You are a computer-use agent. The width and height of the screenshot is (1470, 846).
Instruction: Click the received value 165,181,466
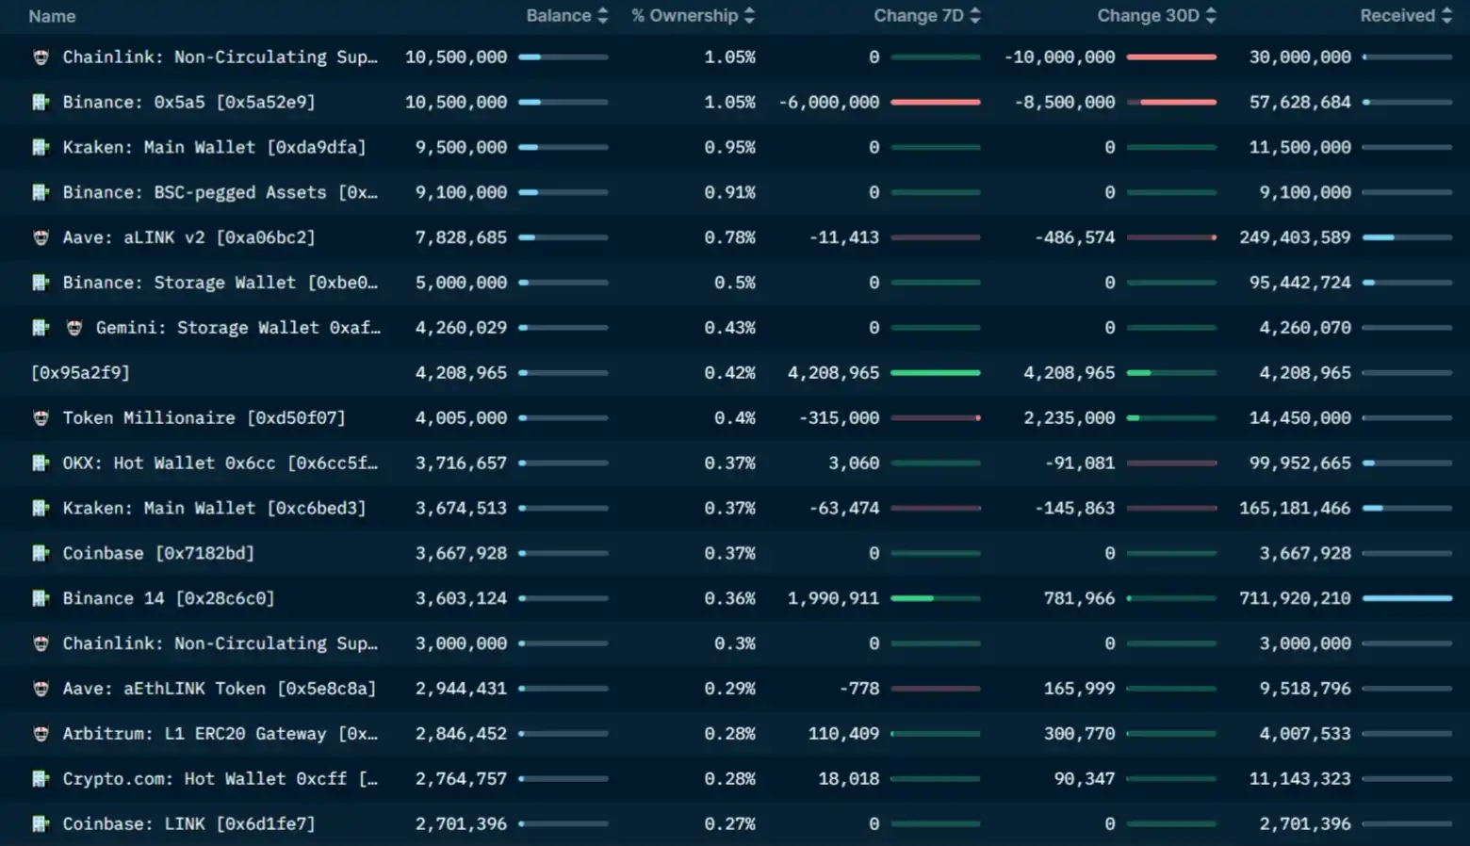click(x=1295, y=509)
